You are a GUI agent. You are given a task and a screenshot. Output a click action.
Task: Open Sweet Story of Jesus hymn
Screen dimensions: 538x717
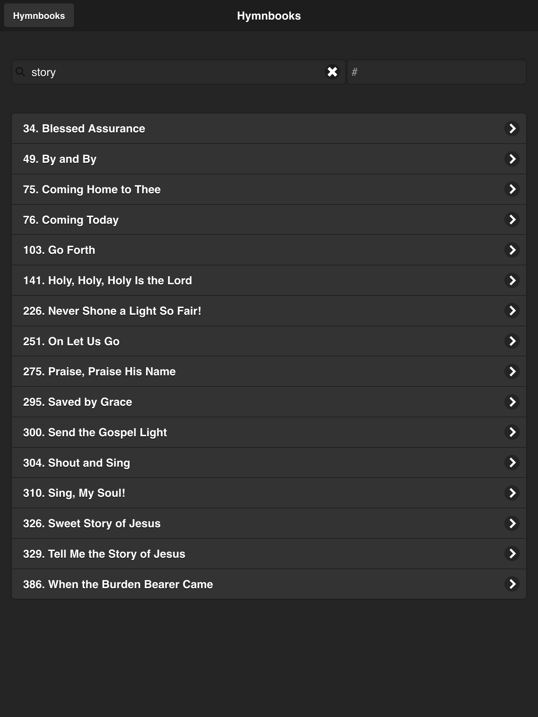pyautogui.click(x=92, y=523)
